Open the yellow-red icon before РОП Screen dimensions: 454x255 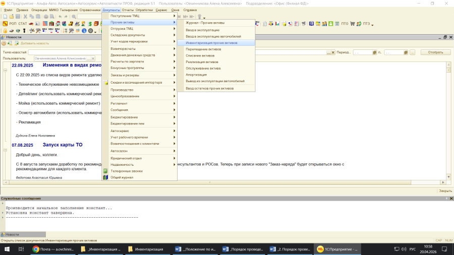pos(5,24)
